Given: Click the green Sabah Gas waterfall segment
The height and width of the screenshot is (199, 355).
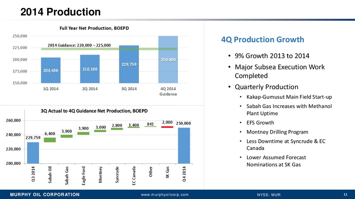Looking at the screenshot, I should tap(67, 136).
